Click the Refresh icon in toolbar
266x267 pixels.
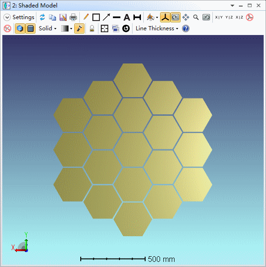coord(42,17)
